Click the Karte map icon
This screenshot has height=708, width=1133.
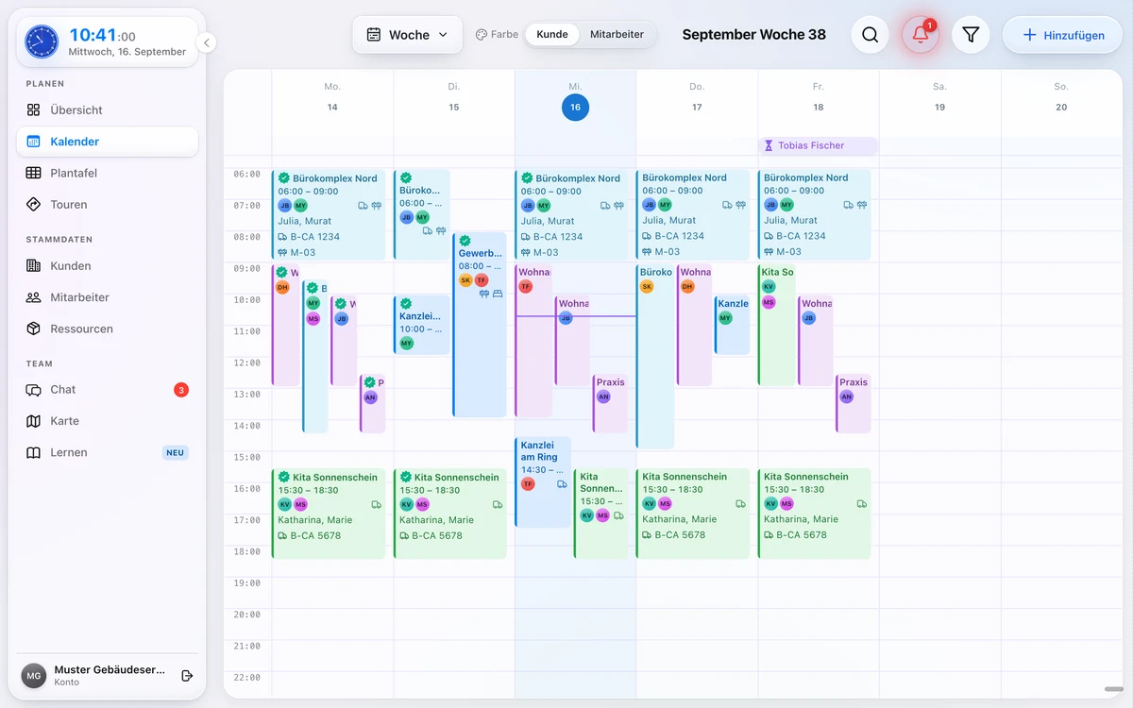click(34, 421)
